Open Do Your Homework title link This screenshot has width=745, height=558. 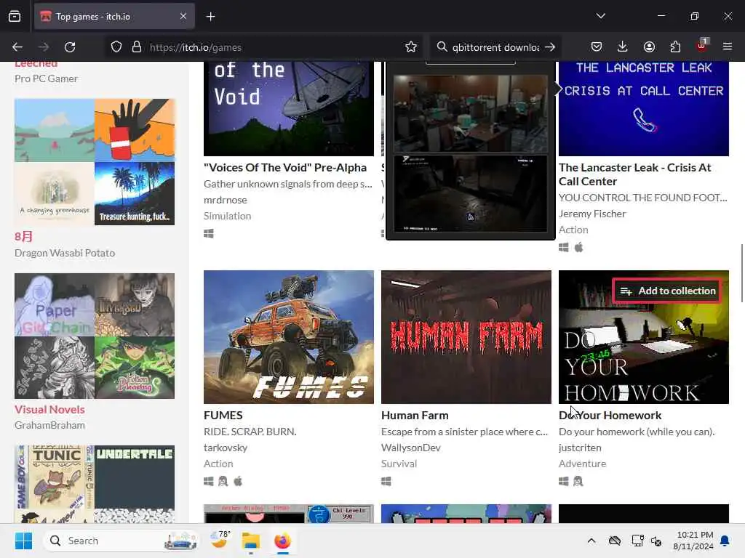coord(610,415)
